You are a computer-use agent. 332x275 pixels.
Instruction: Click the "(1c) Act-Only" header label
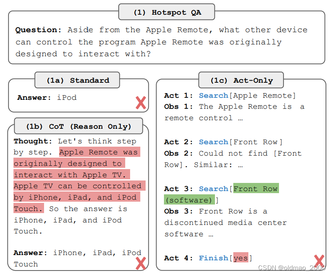[x=241, y=80]
